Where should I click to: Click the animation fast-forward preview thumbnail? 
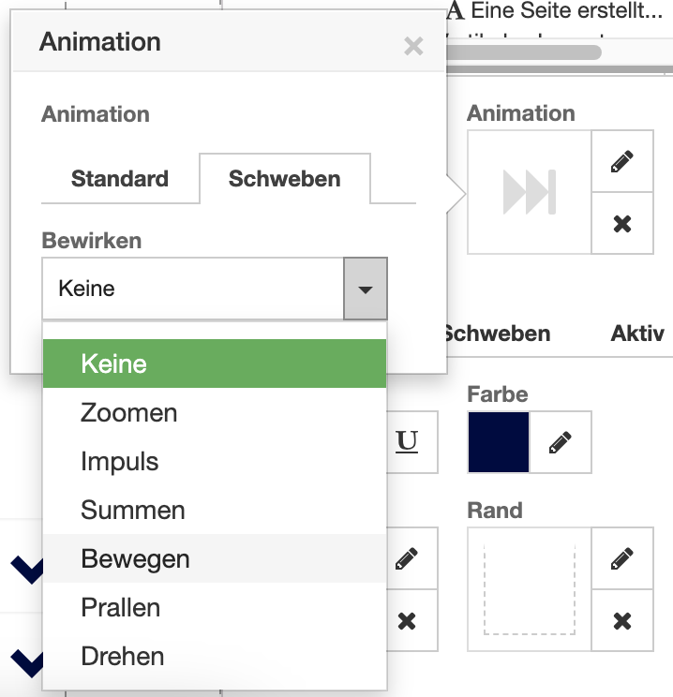click(530, 192)
